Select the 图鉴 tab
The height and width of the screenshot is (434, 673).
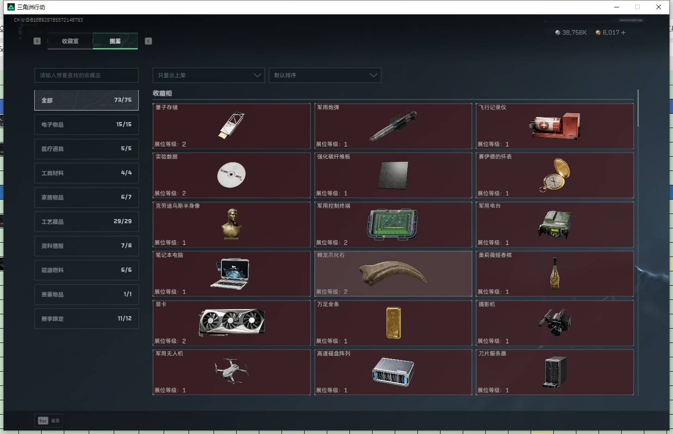pyautogui.click(x=115, y=41)
